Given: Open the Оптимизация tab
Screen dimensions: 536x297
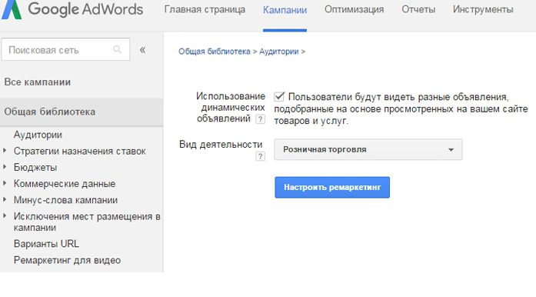Looking at the screenshot, I should tap(355, 9).
